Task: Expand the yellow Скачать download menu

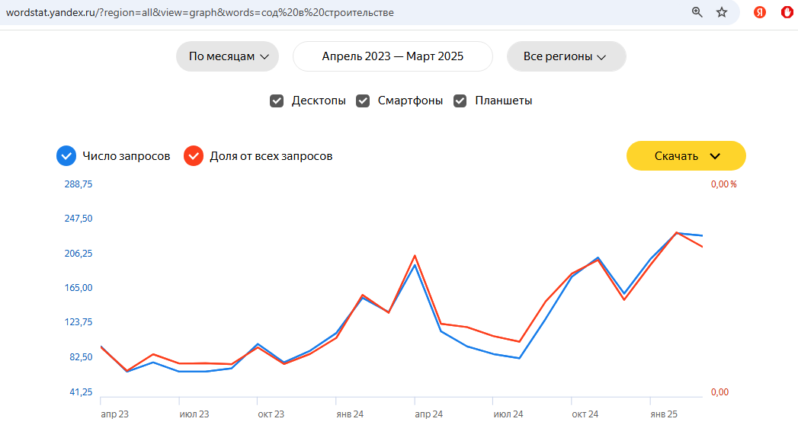Action: click(x=686, y=156)
